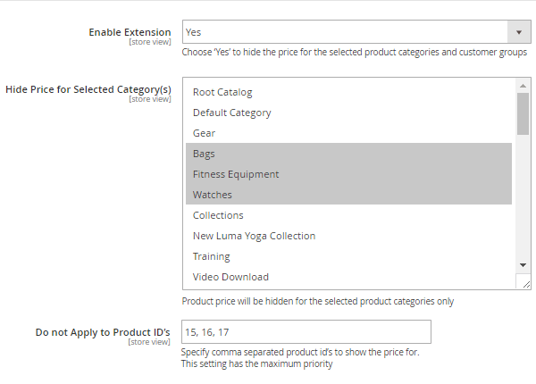
Task: Click the Do not Apply to Product ID's label
Action: pyautogui.click(x=103, y=332)
